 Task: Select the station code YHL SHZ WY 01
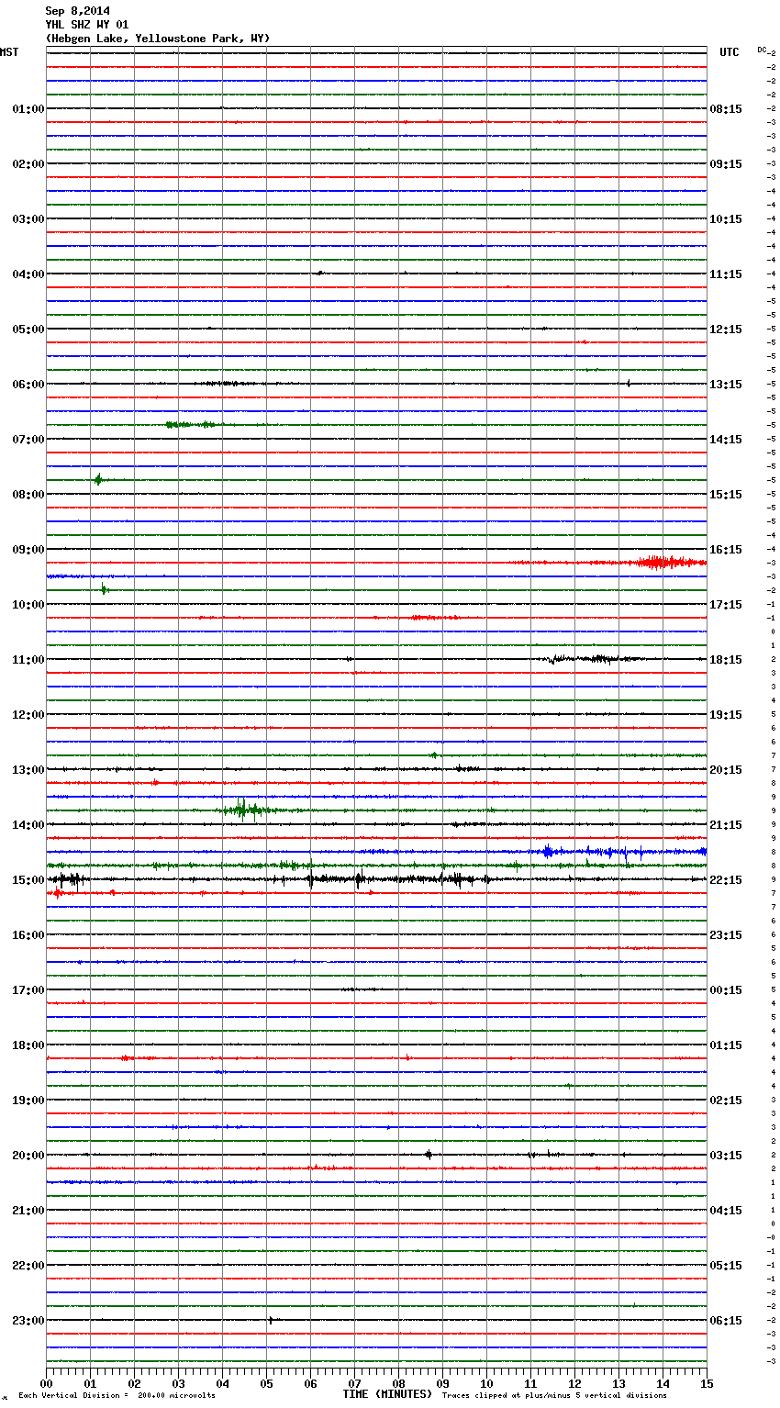87,25
